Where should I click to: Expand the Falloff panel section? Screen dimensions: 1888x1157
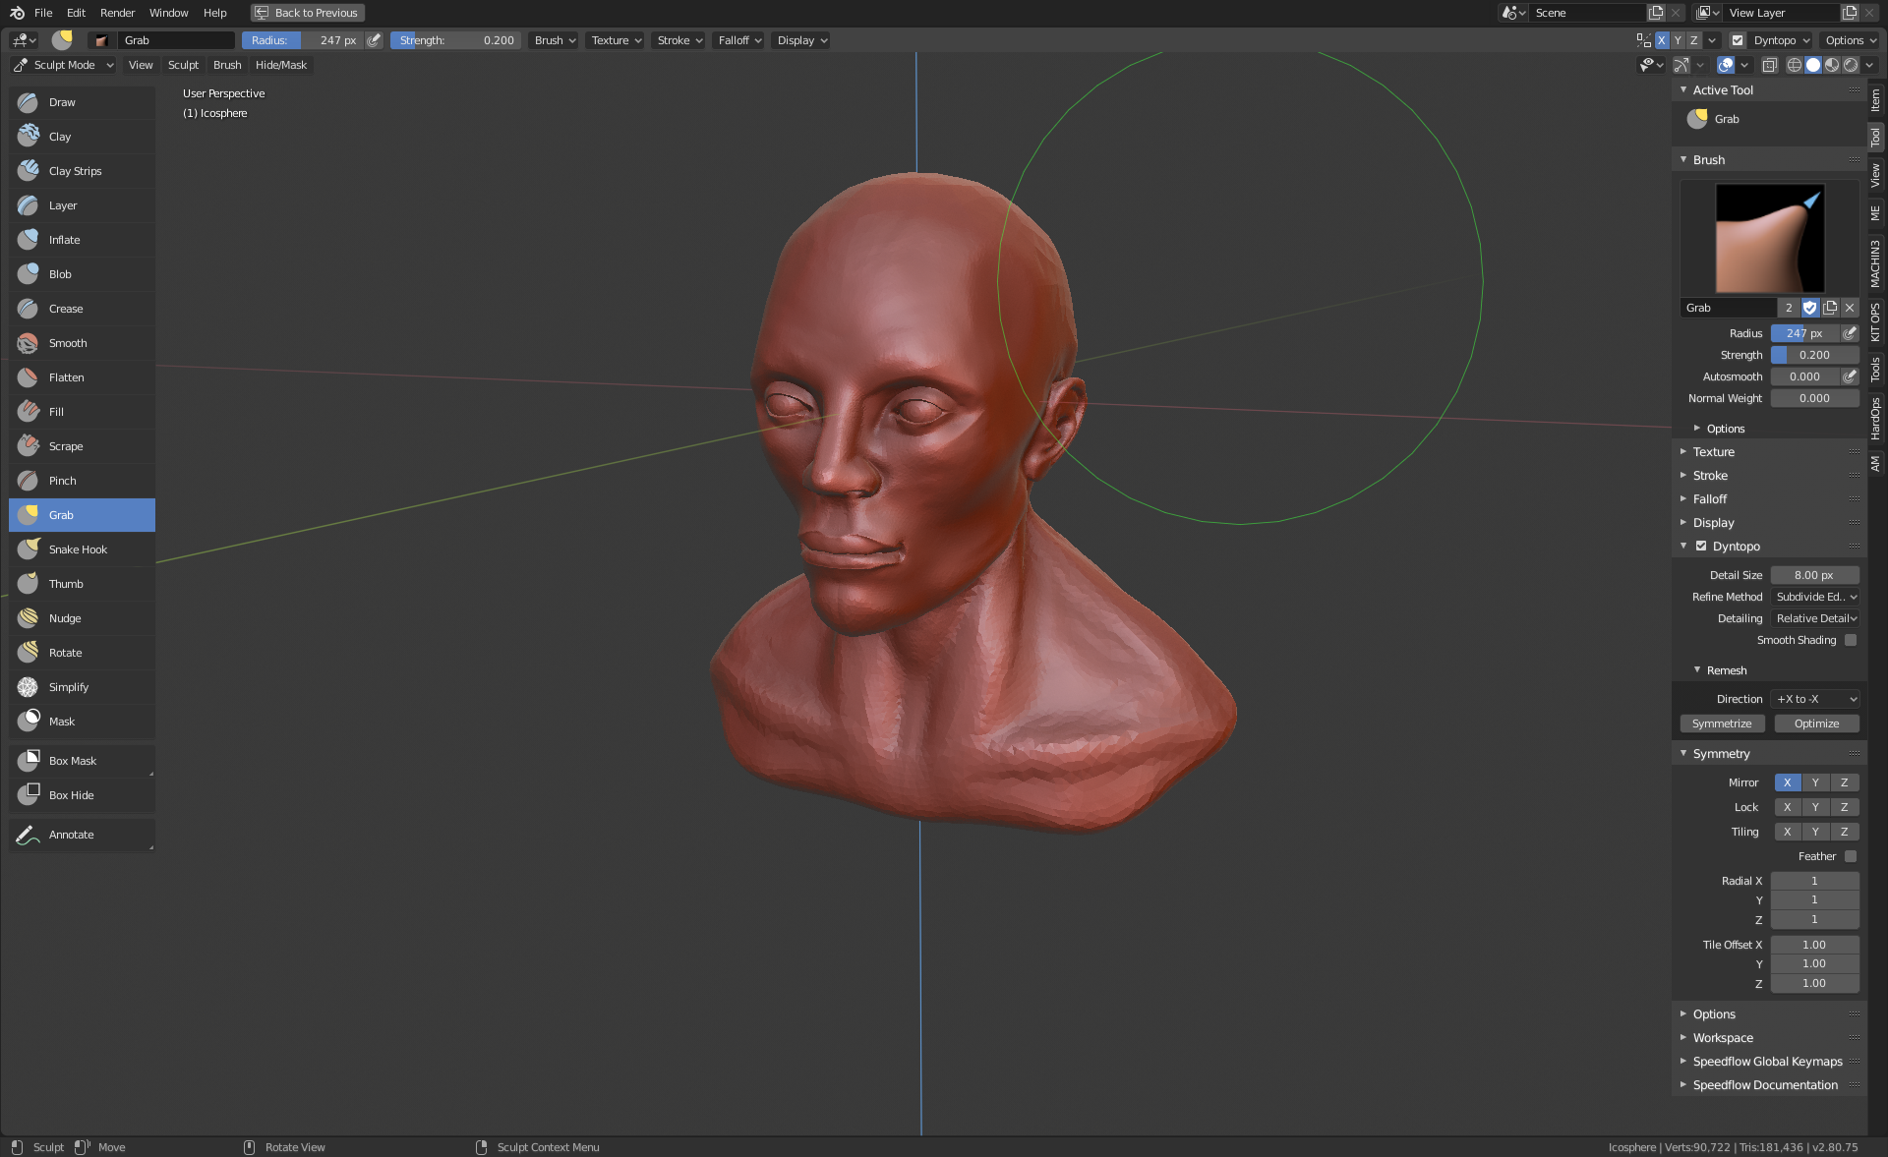1709,499
